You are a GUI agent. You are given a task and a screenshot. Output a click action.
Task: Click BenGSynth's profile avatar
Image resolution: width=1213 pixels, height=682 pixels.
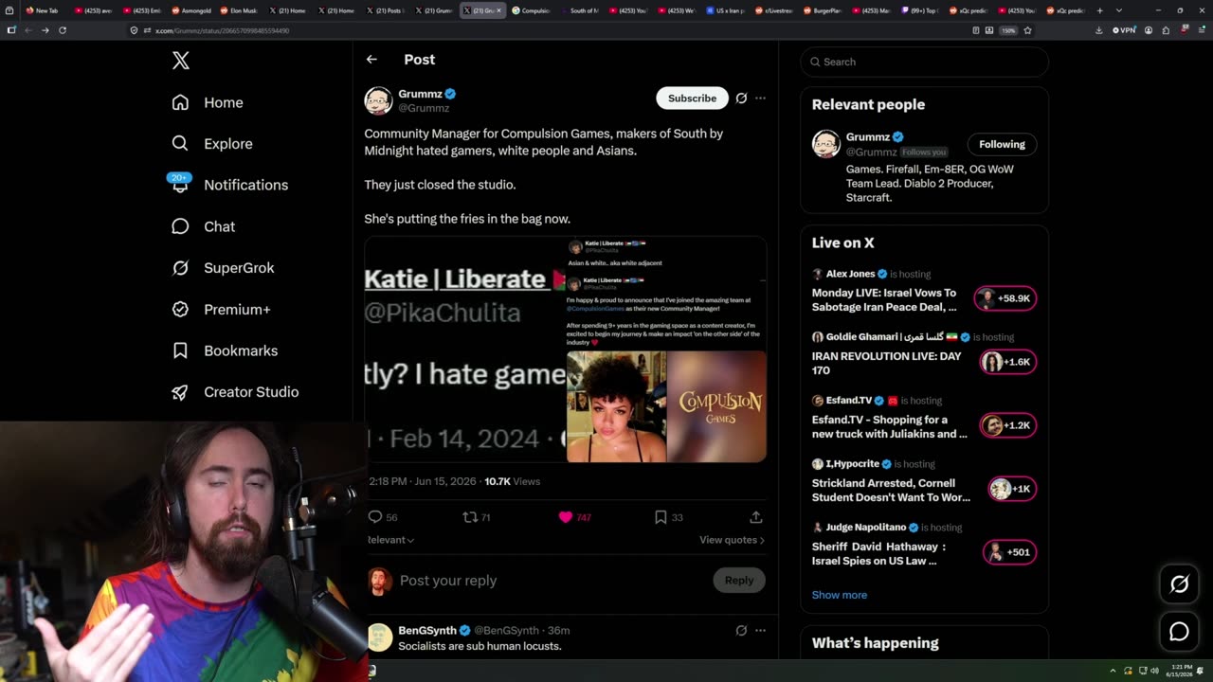[379, 637]
